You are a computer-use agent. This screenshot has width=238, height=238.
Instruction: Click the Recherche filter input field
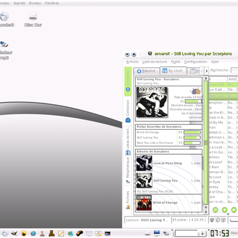[234, 70]
